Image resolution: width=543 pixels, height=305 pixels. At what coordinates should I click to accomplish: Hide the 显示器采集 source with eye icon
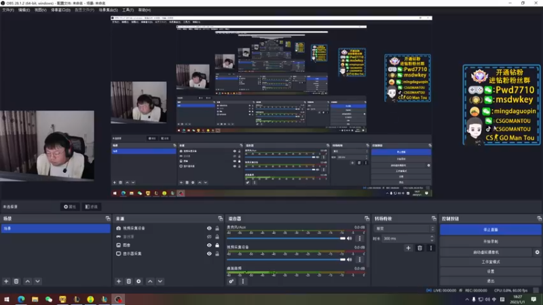(209, 253)
